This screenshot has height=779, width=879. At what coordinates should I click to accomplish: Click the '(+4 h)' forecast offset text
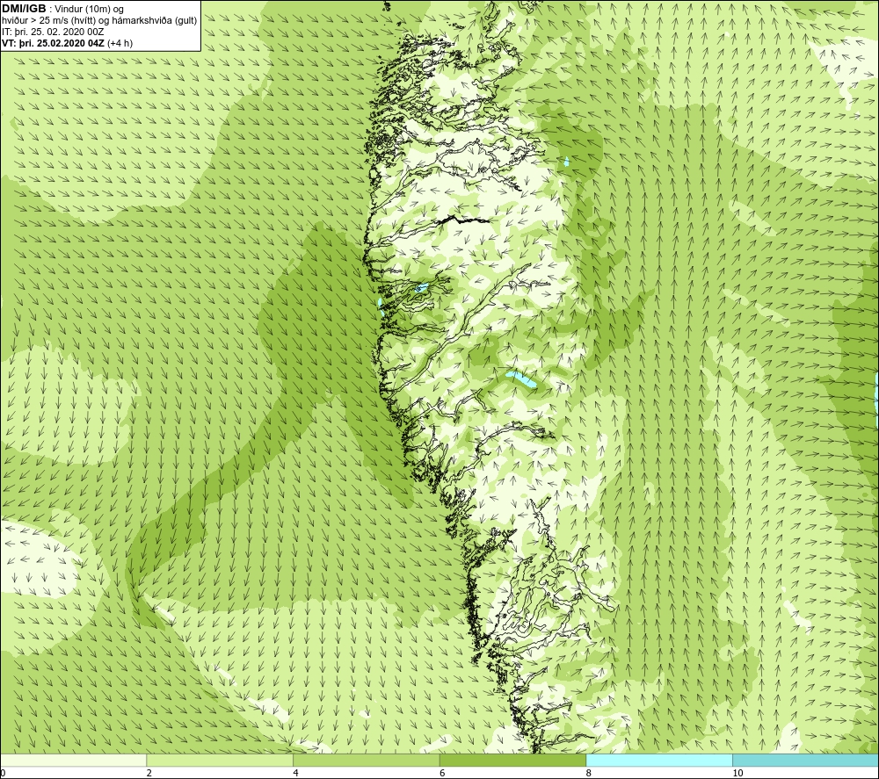[120, 43]
